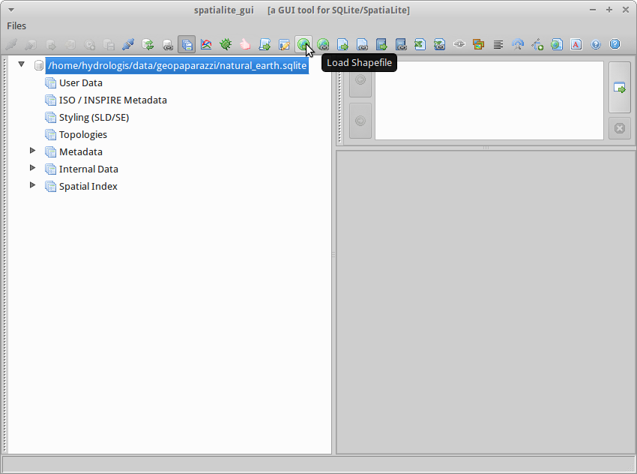Click the stacked photos import icon
This screenshot has height=474, width=637.
click(479, 44)
